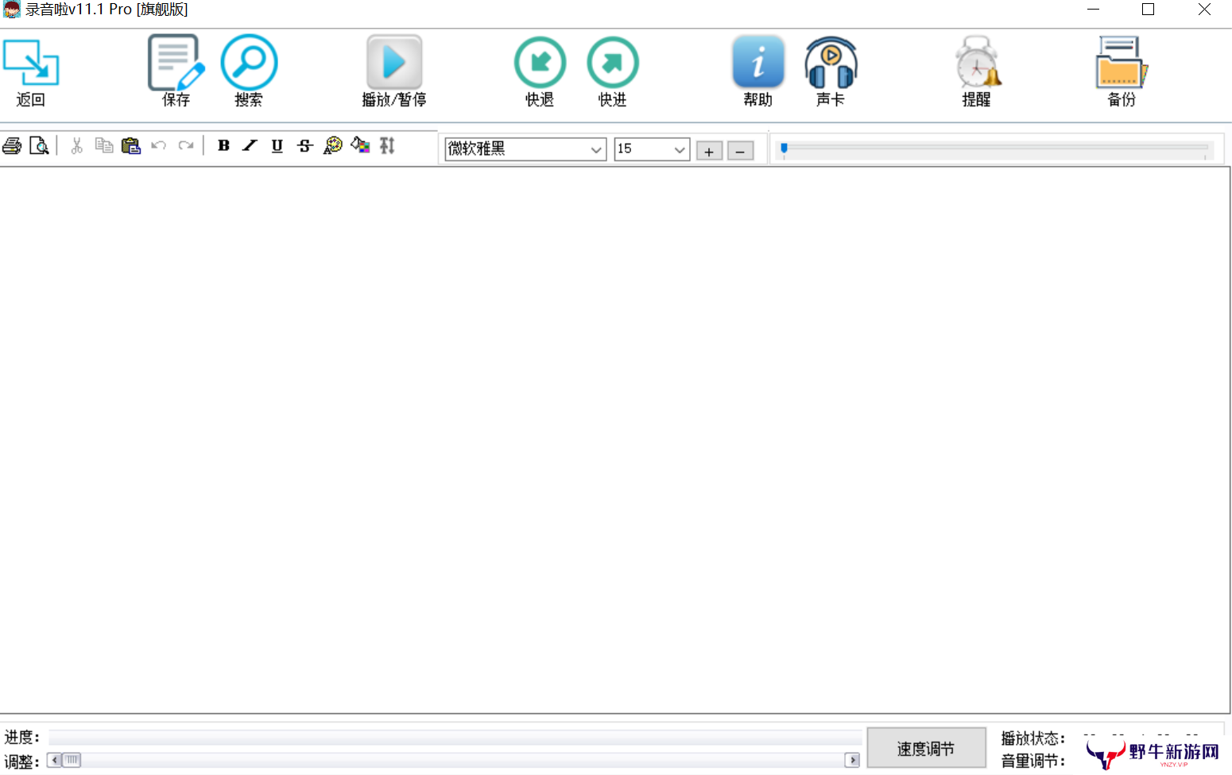Click the 调整 scrollbar right arrow
This screenshot has width=1232, height=775.
click(x=852, y=761)
